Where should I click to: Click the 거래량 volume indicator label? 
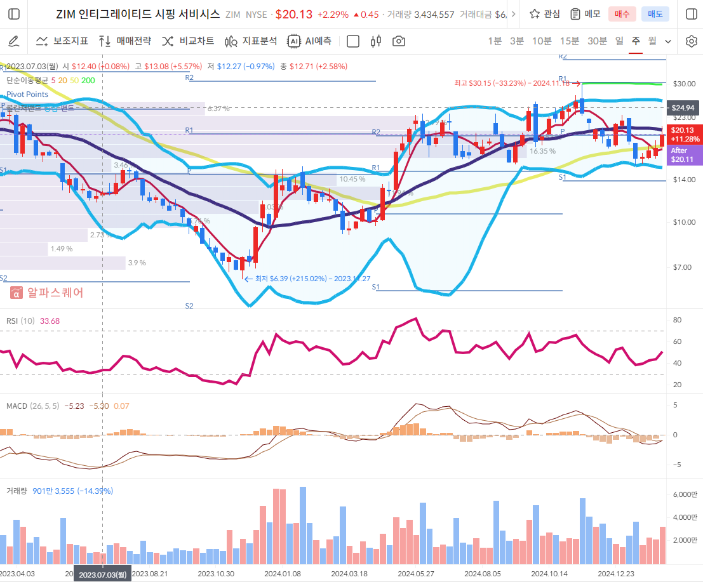17,491
